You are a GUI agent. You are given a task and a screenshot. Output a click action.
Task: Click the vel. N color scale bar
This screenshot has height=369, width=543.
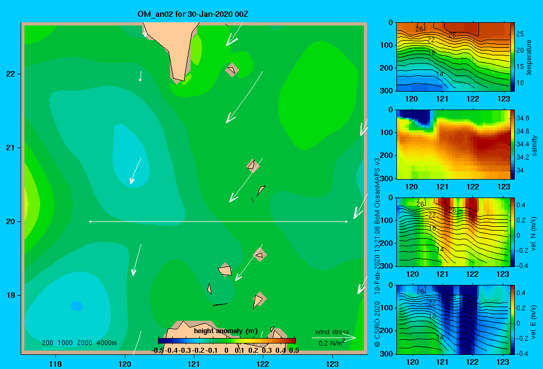pyautogui.click(x=513, y=232)
